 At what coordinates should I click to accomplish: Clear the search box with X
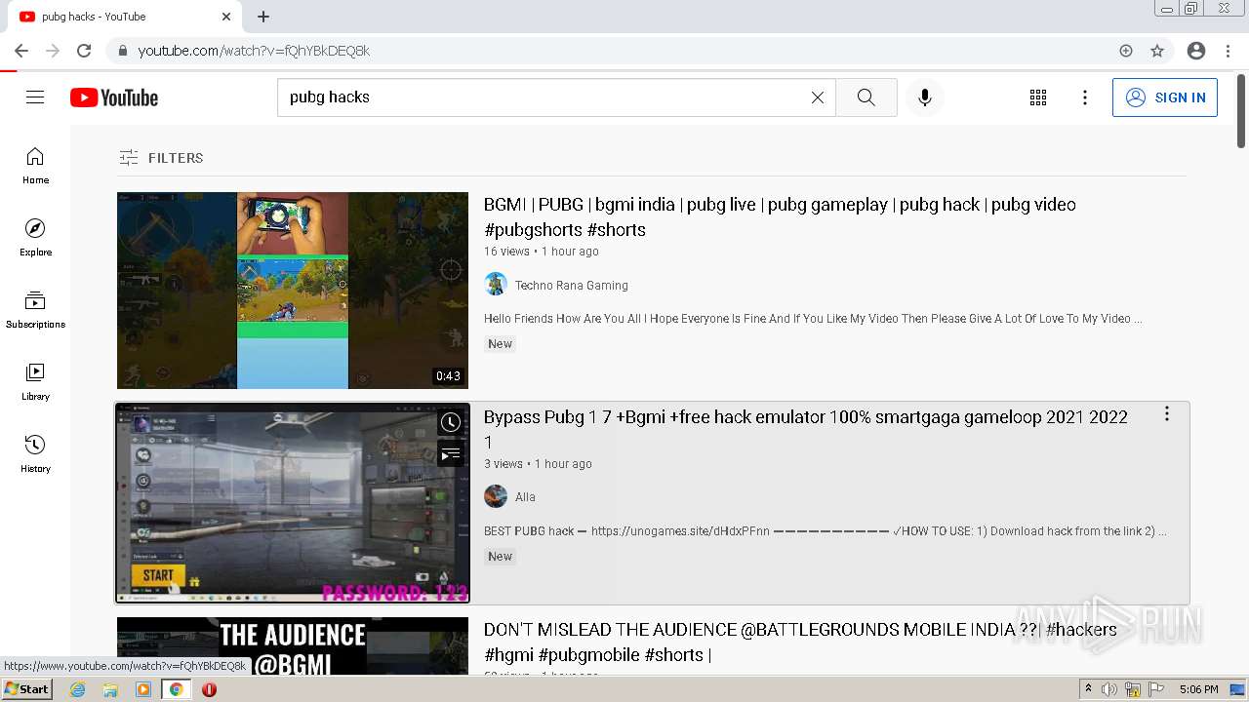[818, 97]
